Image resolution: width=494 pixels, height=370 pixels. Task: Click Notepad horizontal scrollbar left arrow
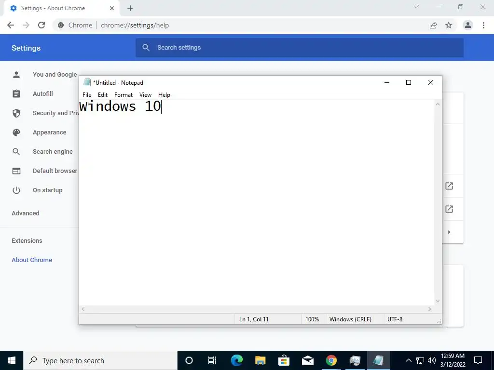[83, 309]
